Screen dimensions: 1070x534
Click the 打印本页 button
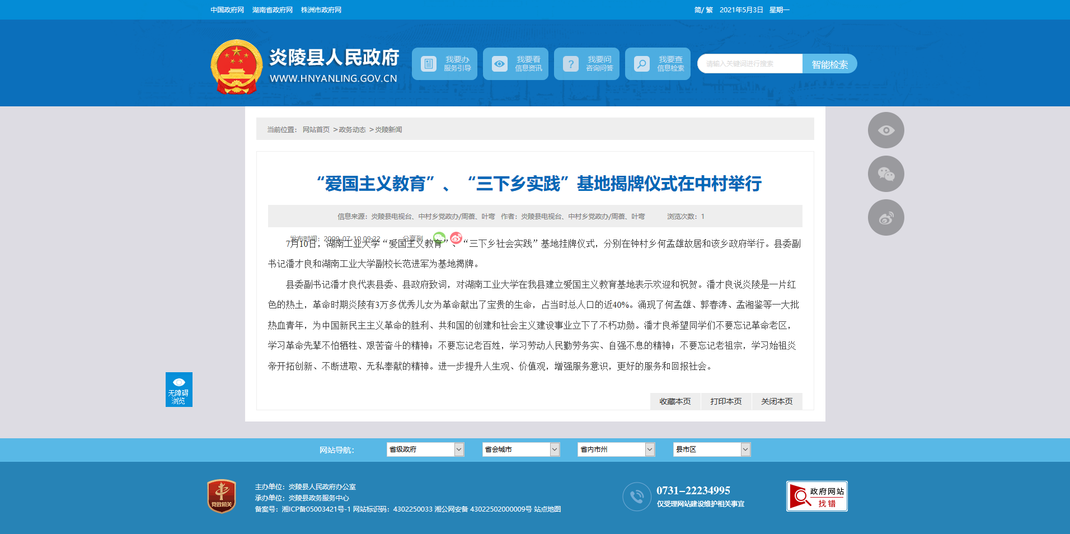(x=726, y=401)
